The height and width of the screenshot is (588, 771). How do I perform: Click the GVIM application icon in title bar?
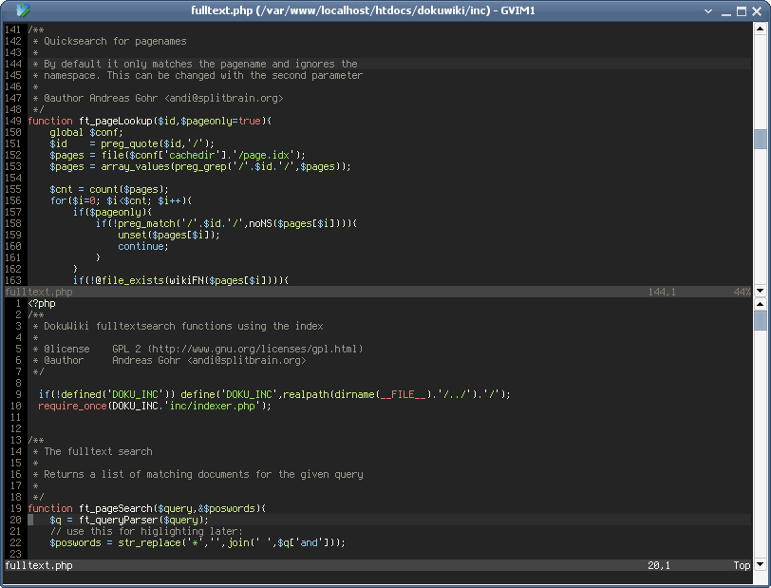[23, 10]
